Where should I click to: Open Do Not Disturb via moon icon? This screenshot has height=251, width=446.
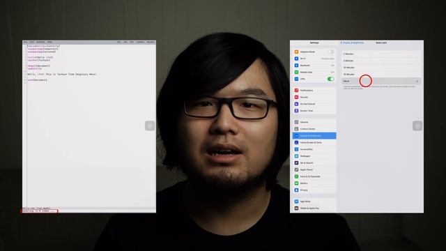coord(296,104)
